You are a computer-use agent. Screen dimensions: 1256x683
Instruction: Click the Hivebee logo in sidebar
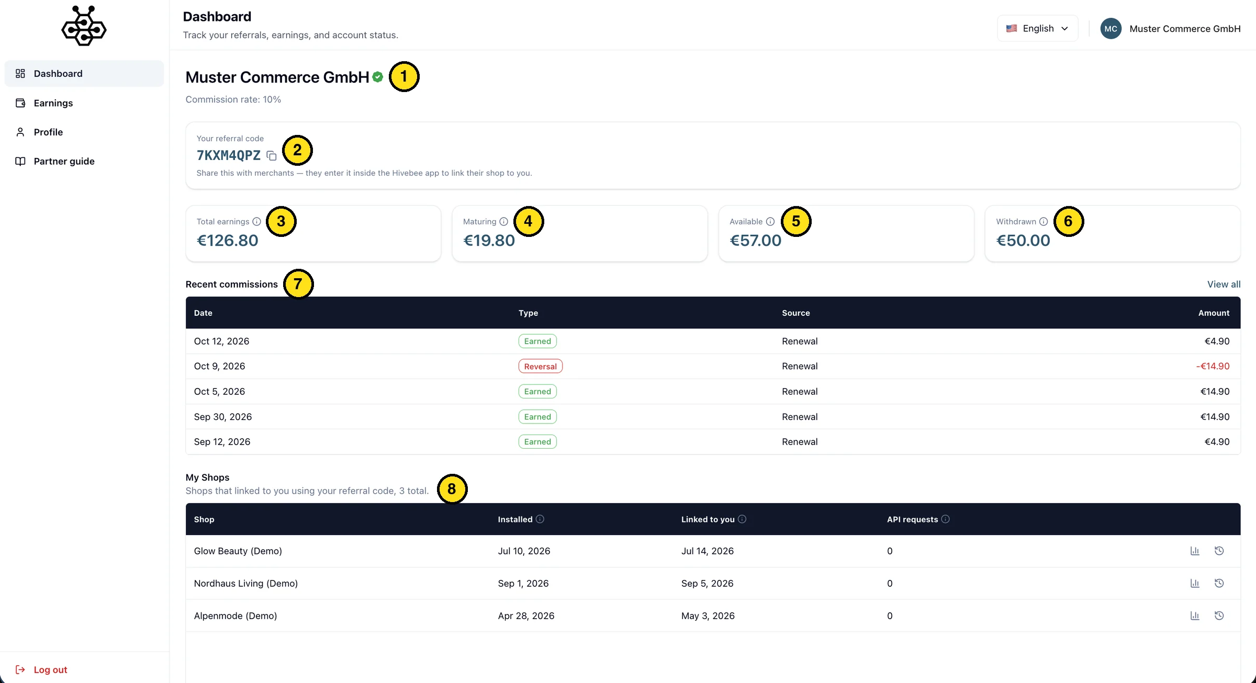(x=84, y=26)
